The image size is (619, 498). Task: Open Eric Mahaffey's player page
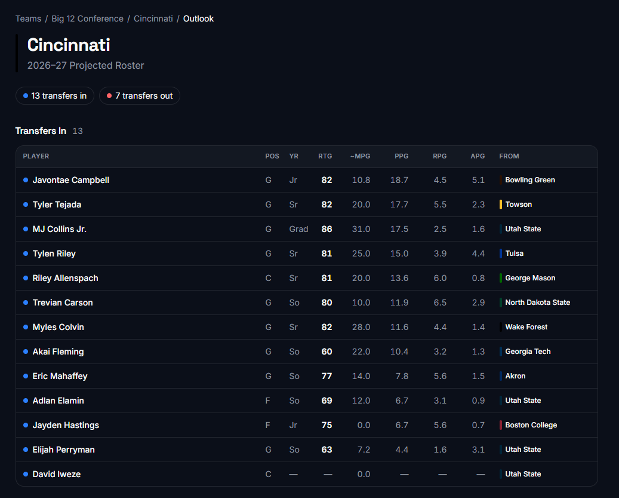coord(60,376)
